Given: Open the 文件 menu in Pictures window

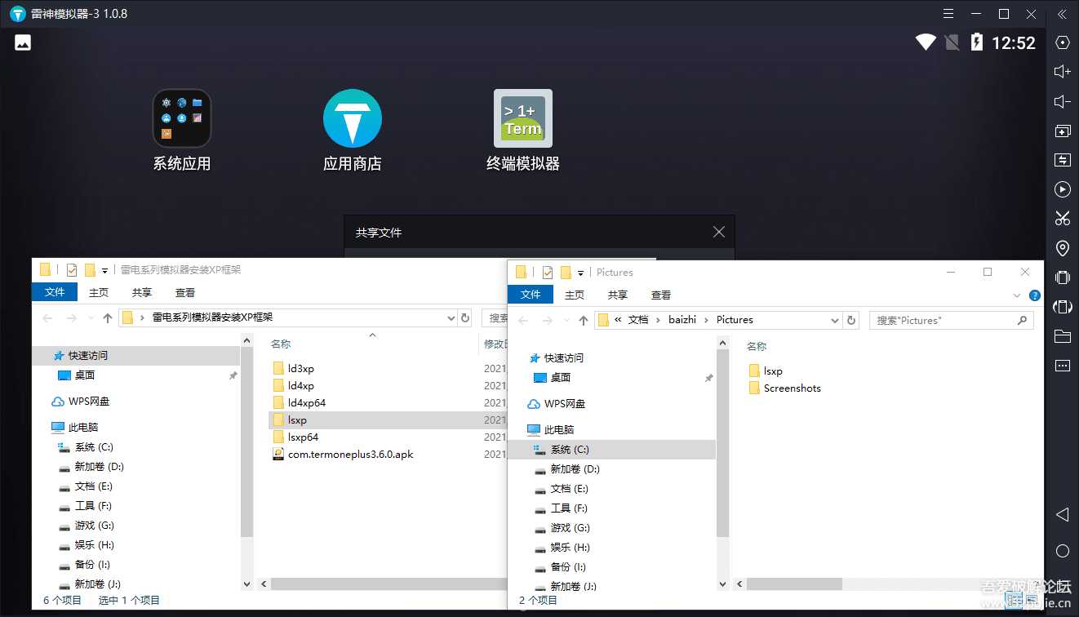Looking at the screenshot, I should pos(531,294).
